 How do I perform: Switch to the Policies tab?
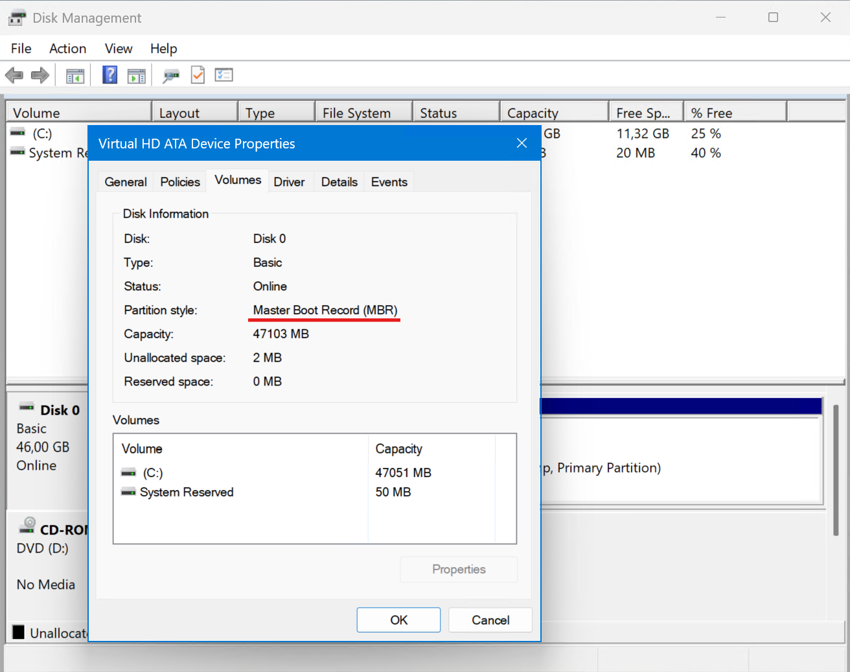[x=180, y=182]
